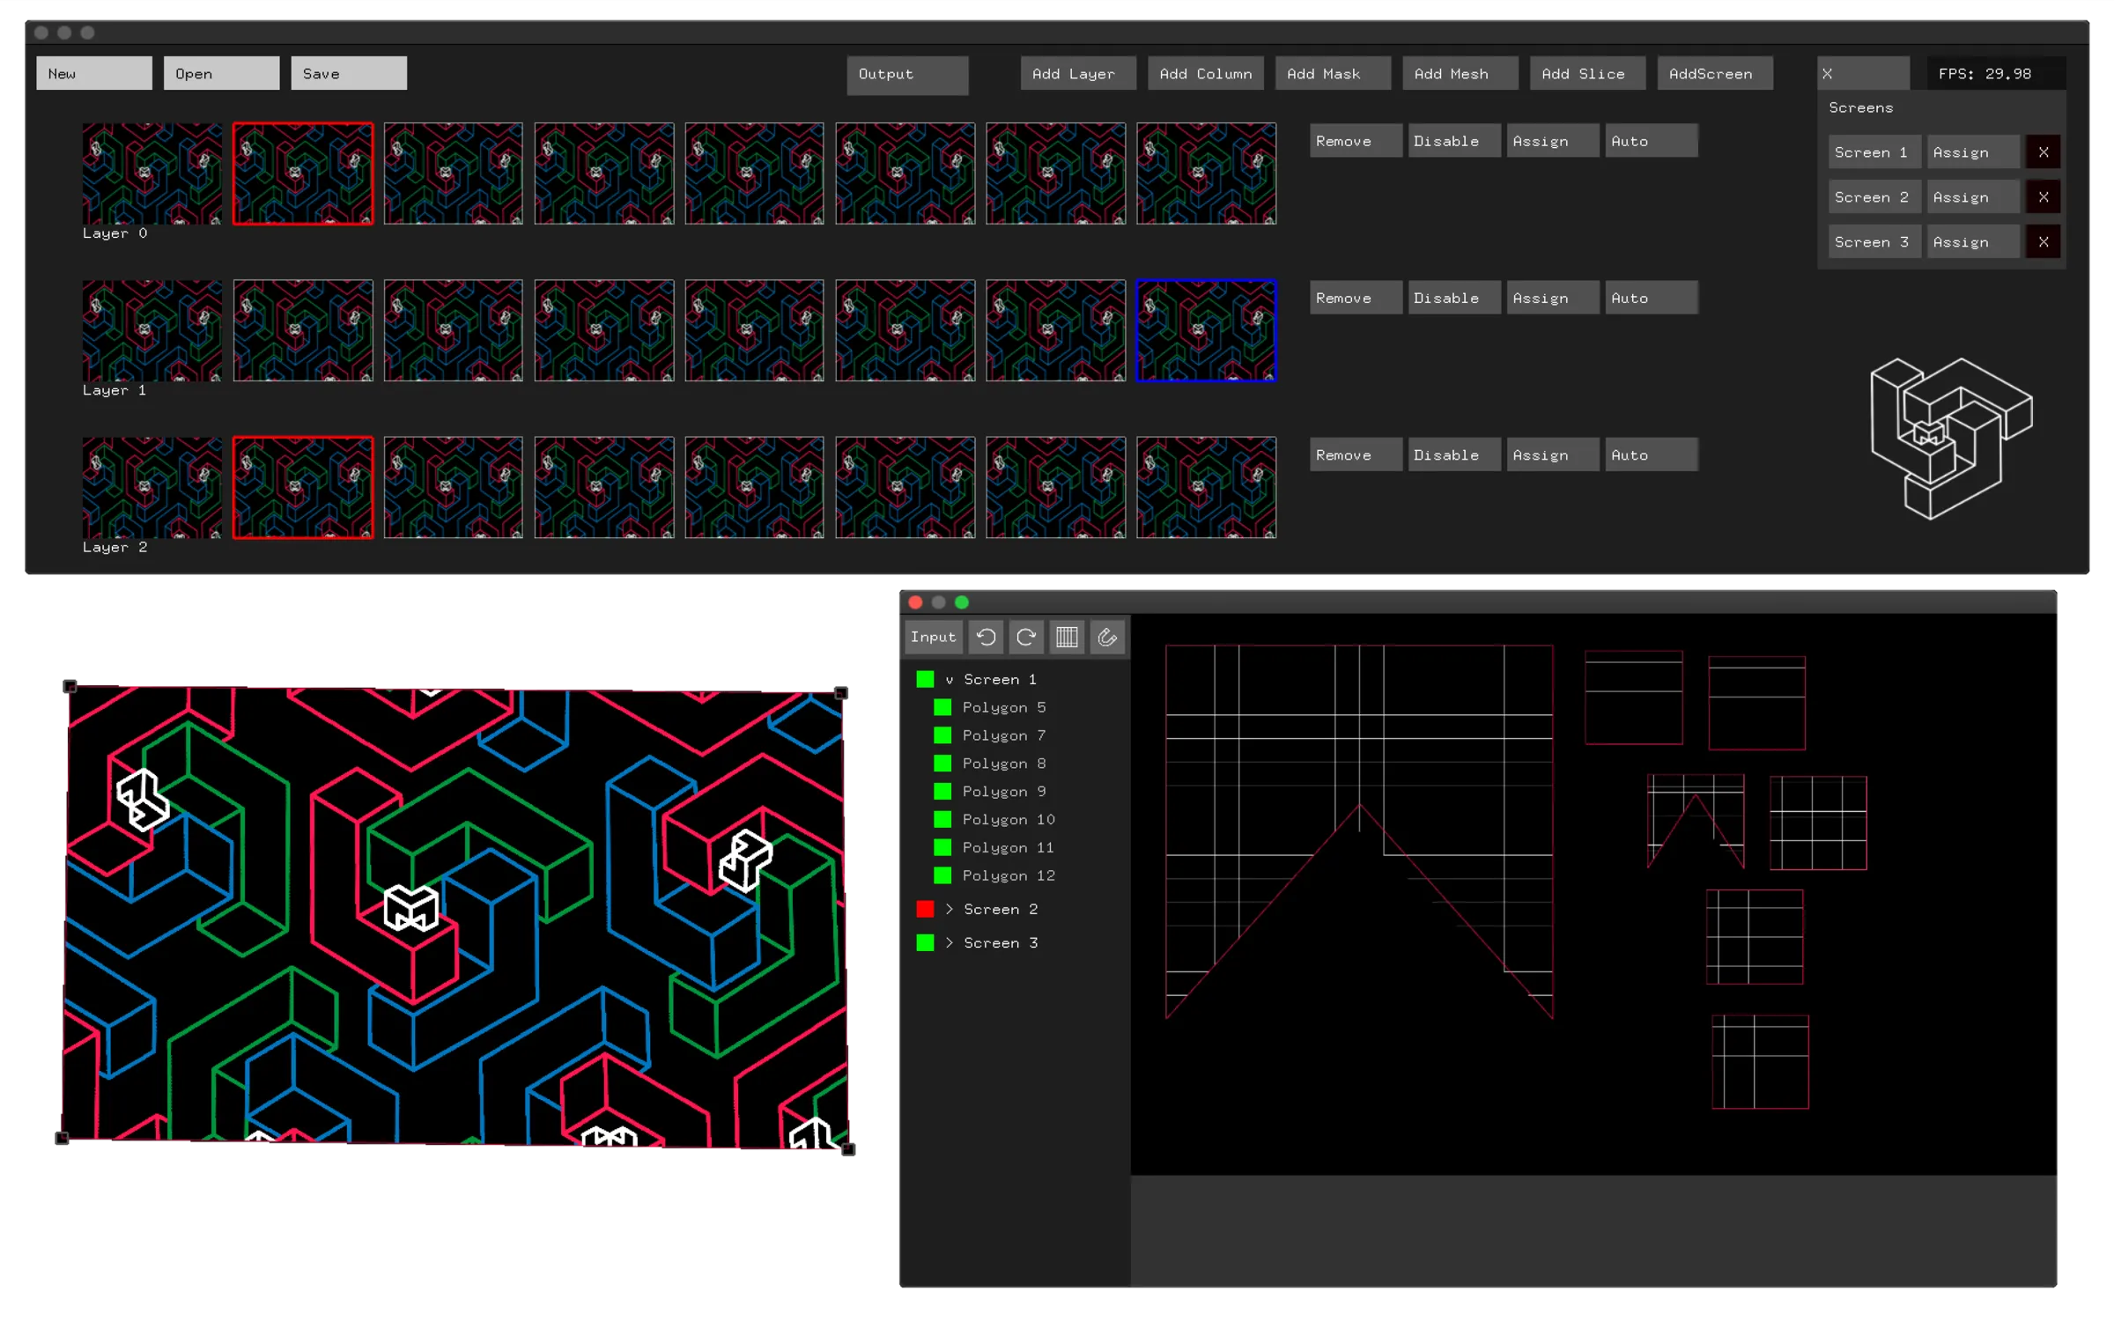Click the Open button
This screenshot has height=1321, width=2114.
click(221, 73)
